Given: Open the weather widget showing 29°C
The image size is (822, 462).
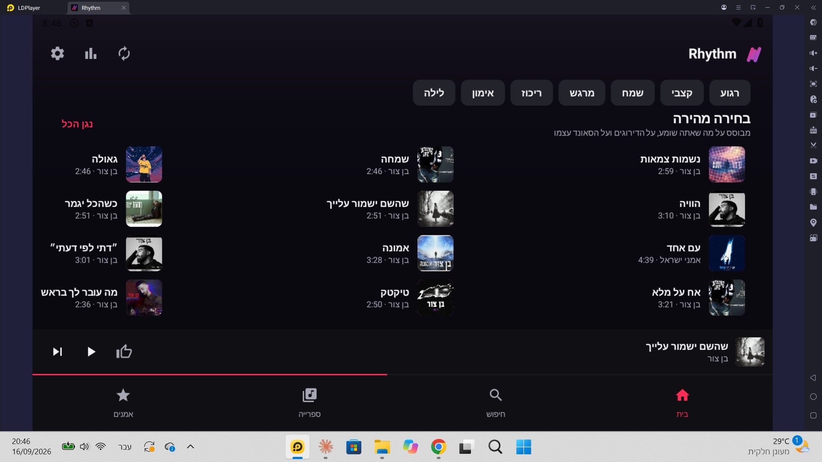Looking at the screenshot, I should [778, 446].
